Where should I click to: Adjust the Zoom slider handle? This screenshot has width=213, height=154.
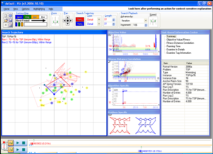55,22
